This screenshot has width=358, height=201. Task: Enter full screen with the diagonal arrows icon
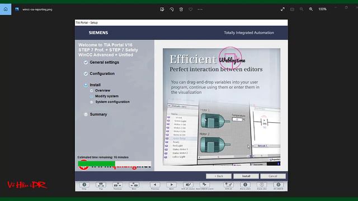[282, 9]
